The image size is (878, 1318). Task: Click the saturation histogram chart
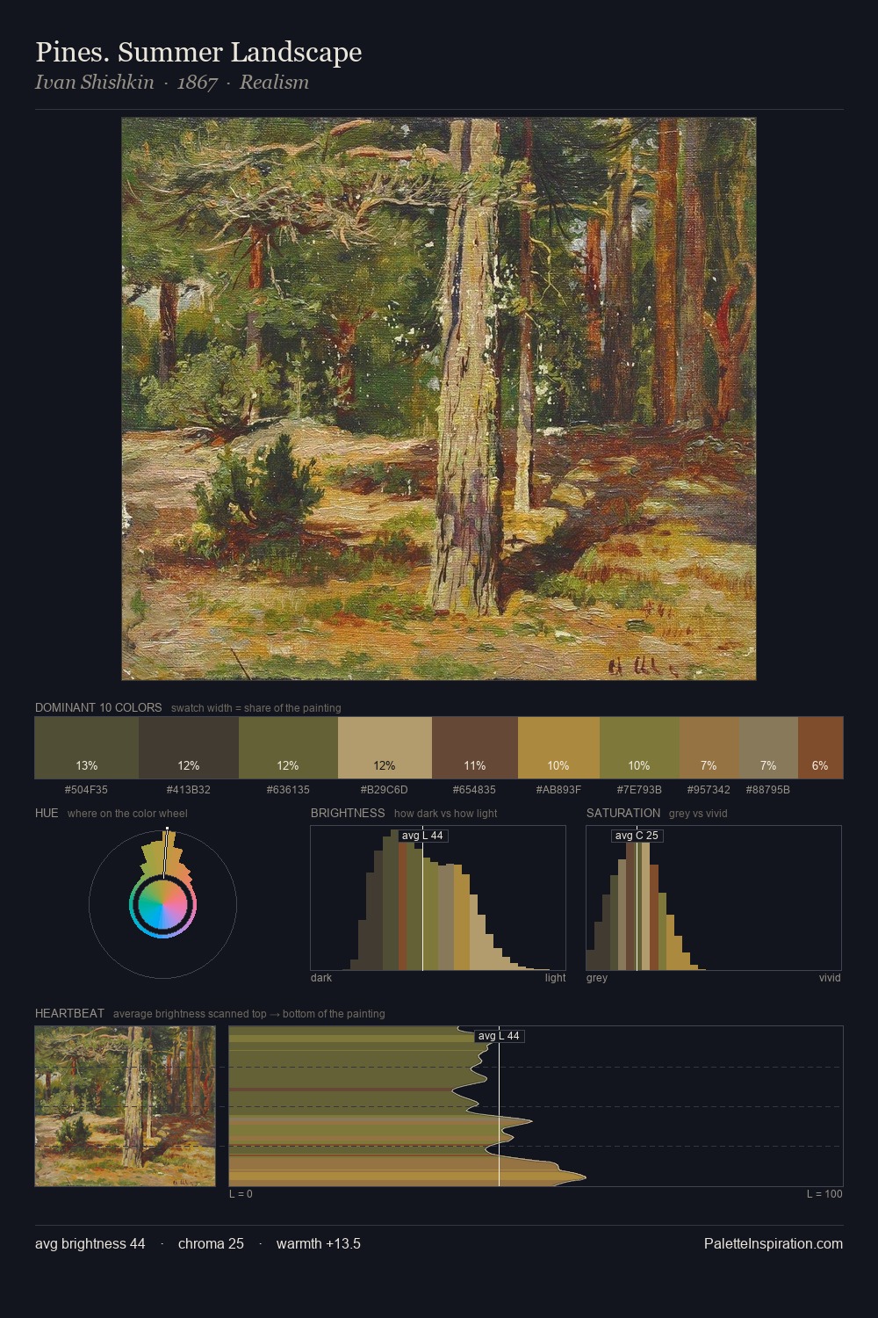(714, 898)
